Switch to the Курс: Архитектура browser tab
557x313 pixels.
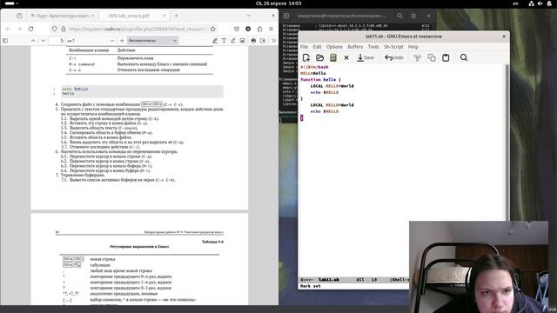point(62,16)
